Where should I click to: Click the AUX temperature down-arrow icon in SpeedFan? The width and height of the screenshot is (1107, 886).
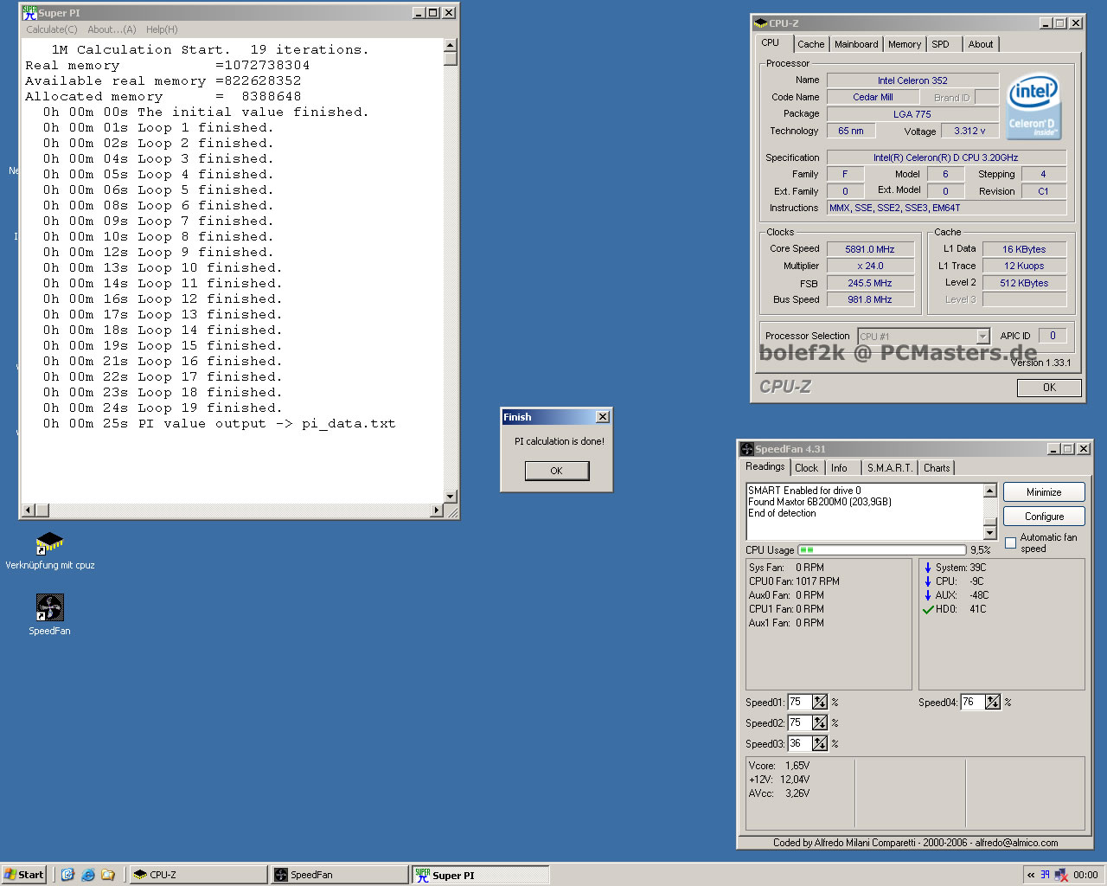tap(928, 595)
